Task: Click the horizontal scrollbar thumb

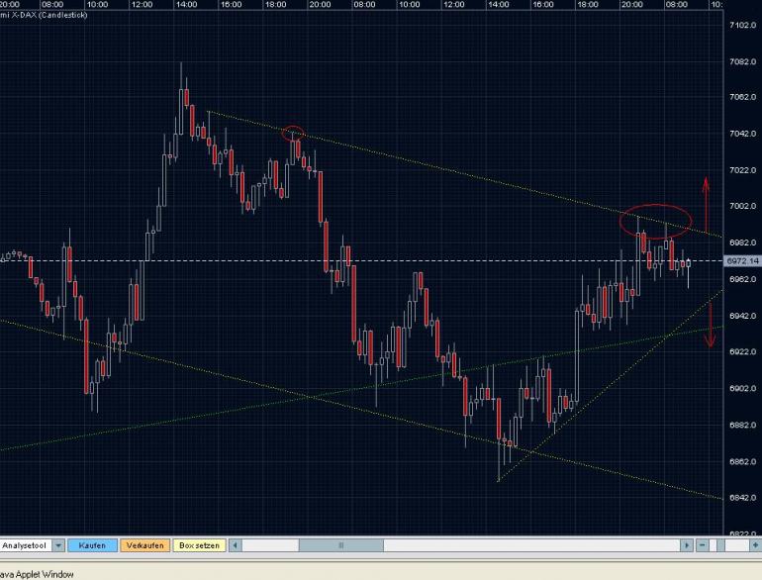Action: [x=340, y=545]
